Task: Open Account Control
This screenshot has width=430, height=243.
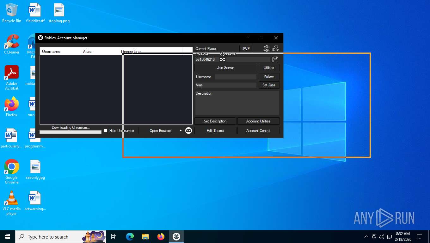Action: [258, 131]
